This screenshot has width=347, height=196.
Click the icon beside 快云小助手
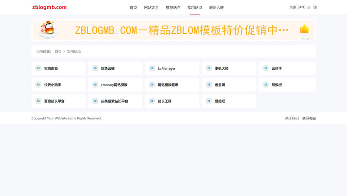click(x=38, y=84)
